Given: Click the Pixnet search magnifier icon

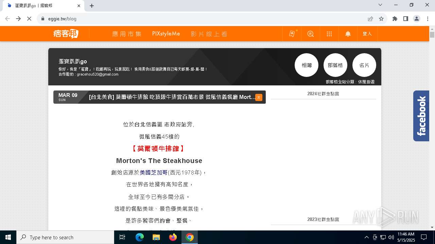Looking at the screenshot, I should (x=310, y=34).
